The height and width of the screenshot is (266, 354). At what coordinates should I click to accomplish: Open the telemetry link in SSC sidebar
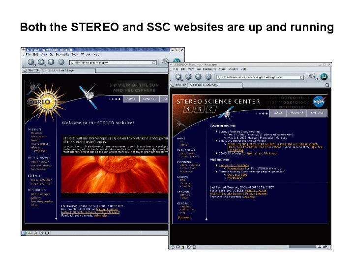pyautogui.click(x=185, y=186)
